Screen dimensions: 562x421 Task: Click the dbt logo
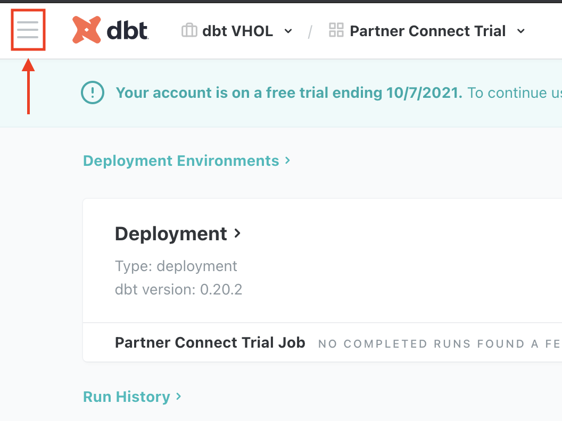(x=110, y=30)
